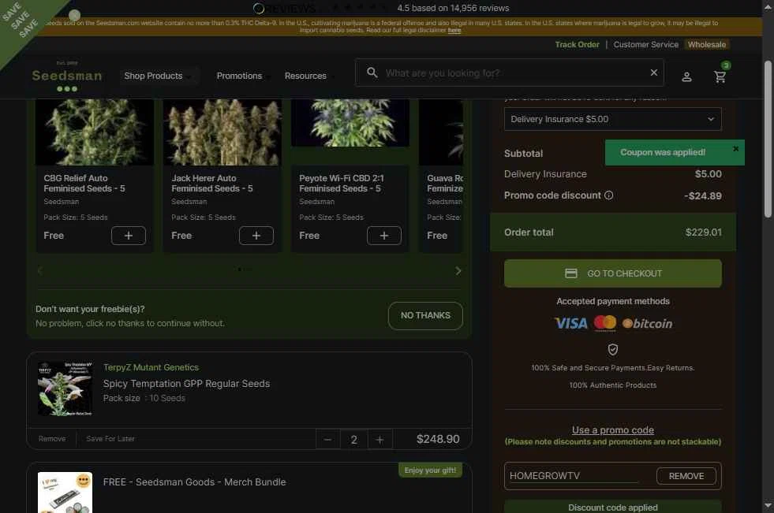Show info for Promo code discount
The width and height of the screenshot is (774, 513).
608,195
